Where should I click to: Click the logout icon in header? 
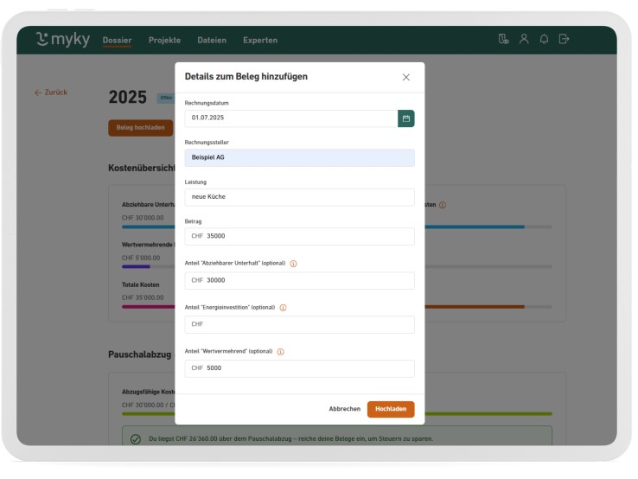565,39
